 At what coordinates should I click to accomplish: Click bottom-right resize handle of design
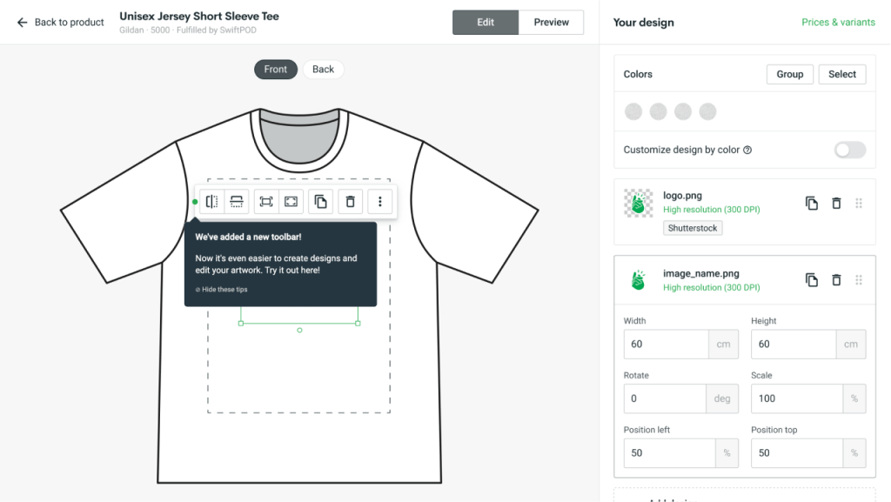[358, 324]
